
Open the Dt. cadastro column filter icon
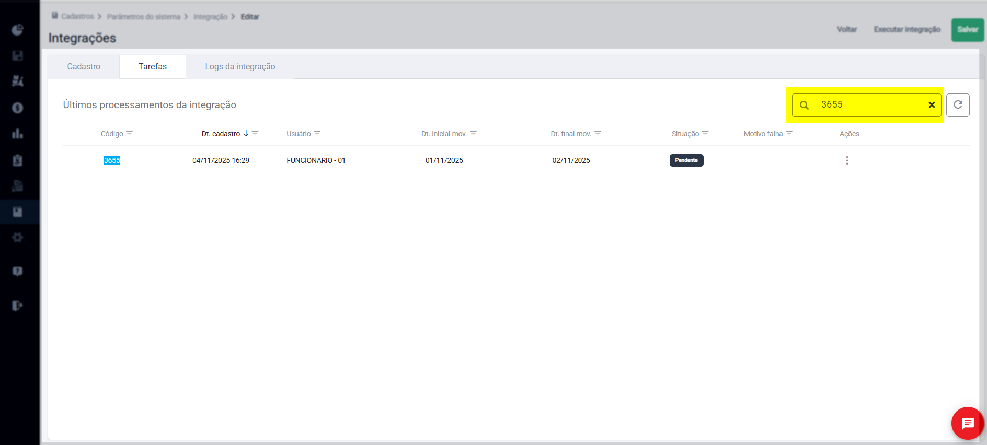point(255,134)
